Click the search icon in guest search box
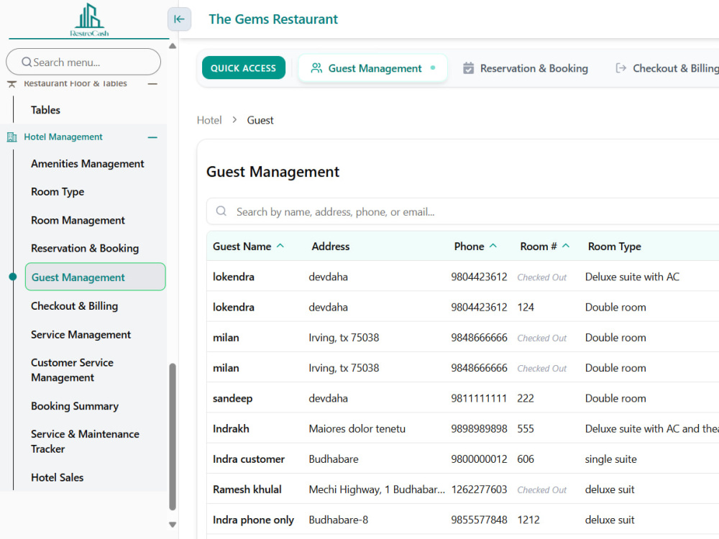Screen dimensions: 719x539 221,211
